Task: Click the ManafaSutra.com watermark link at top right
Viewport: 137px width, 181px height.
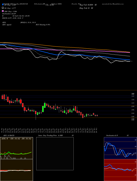Action: tap(118, 4)
